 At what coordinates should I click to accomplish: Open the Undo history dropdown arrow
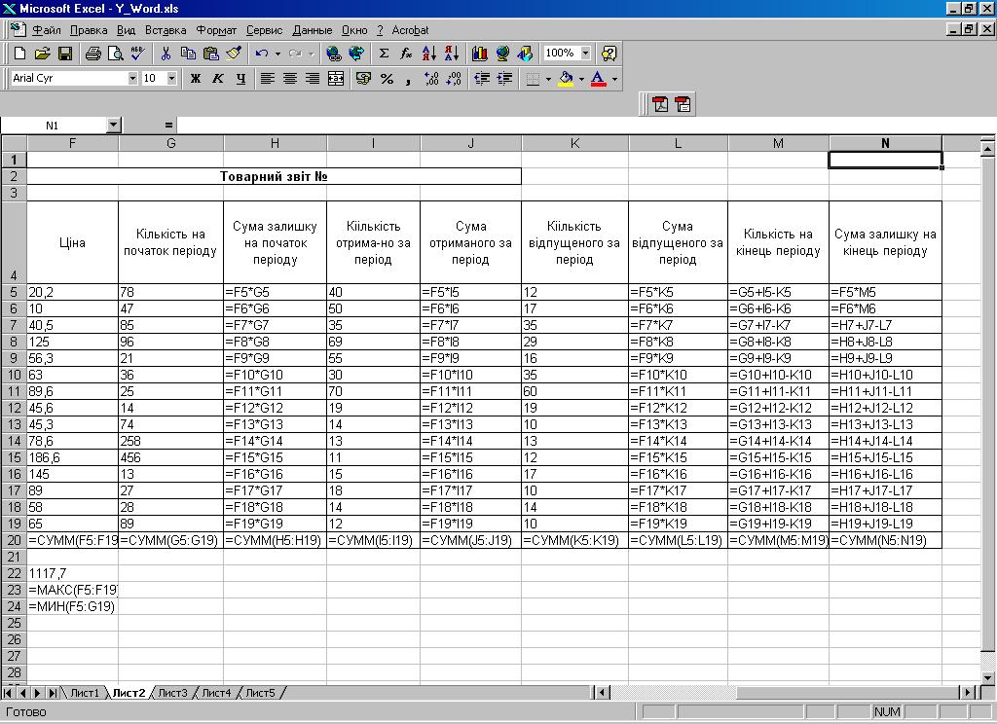click(x=277, y=54)
